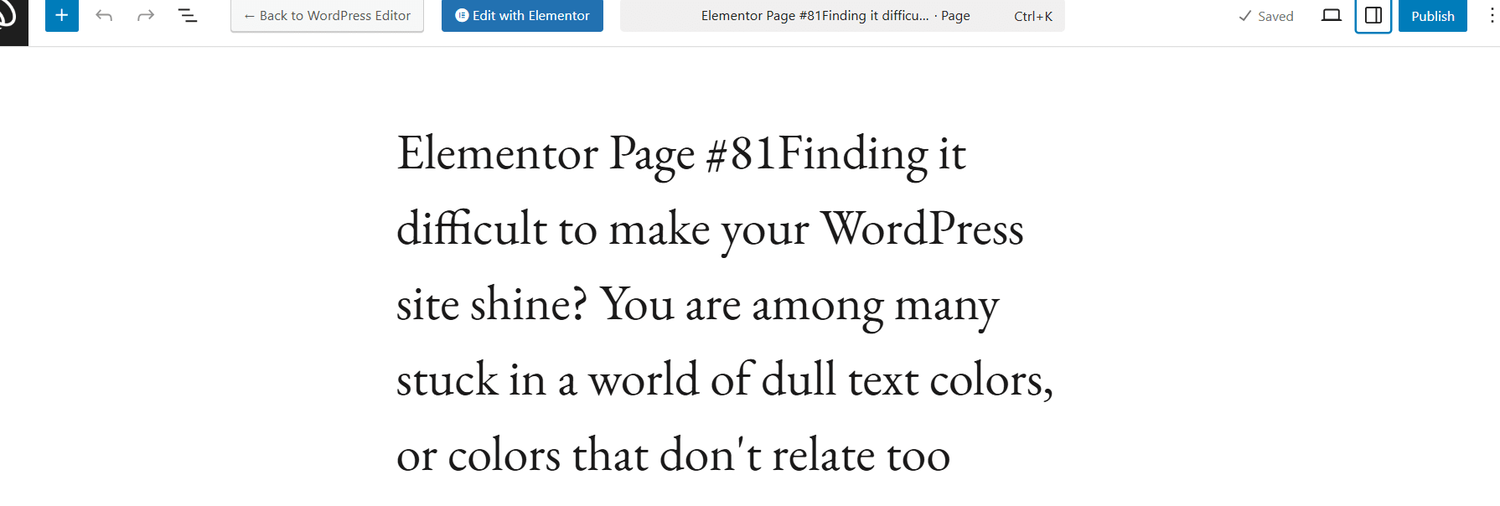1500x506 pixels.
Task: Open the block inserter plus button
Action: pos(62,16)
